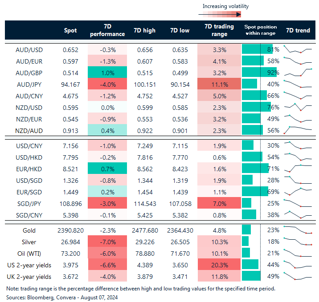319x302 pixels.
Task: Click the US 2-year yields trend sparkline
Action: point(298,265)
